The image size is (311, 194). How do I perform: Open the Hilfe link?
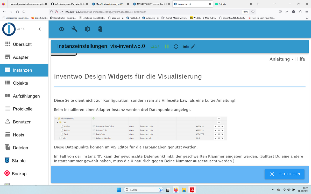300,59
